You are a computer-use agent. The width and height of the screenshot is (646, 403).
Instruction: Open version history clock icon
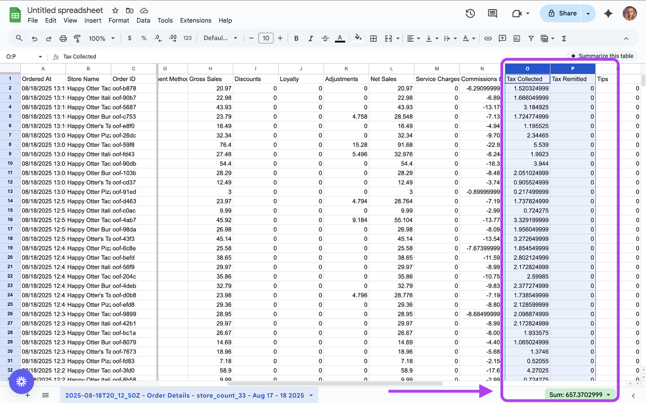coord(470,13)
